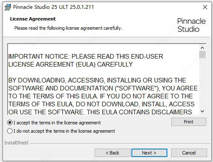213x162 pixels.
Task: Click the empty scrollbar track below the thumb
Action: [202, 83]
